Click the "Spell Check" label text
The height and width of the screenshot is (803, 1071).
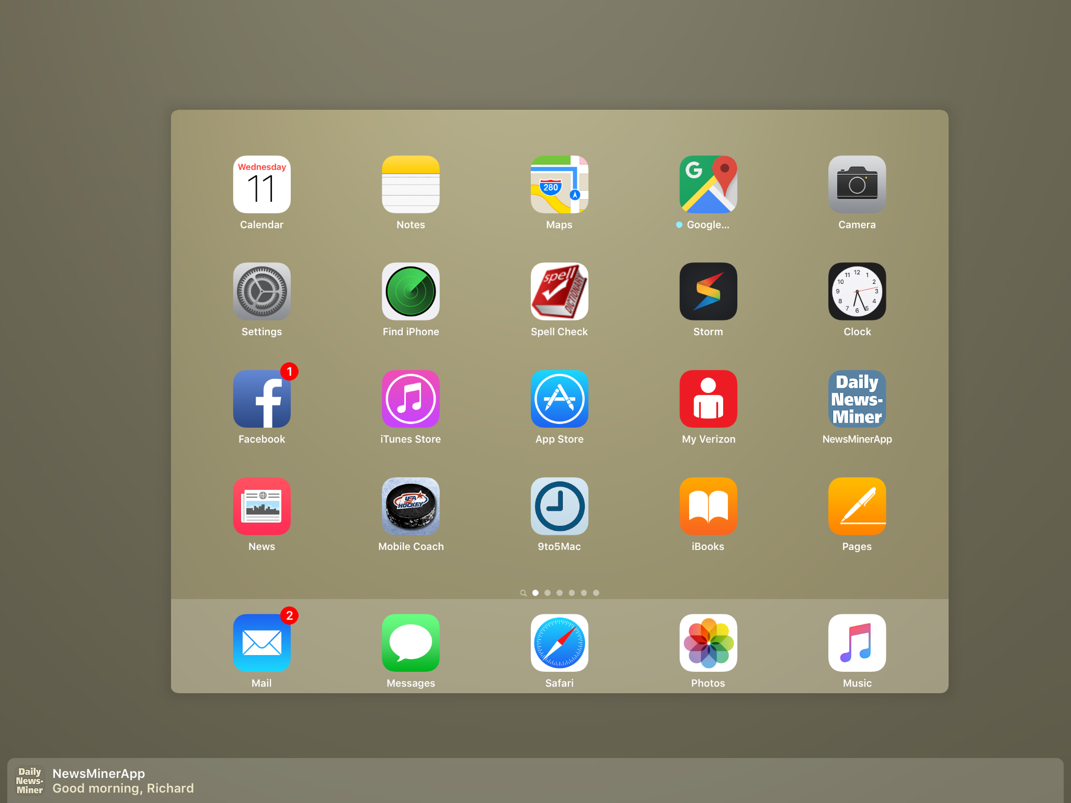coord(559,332)
